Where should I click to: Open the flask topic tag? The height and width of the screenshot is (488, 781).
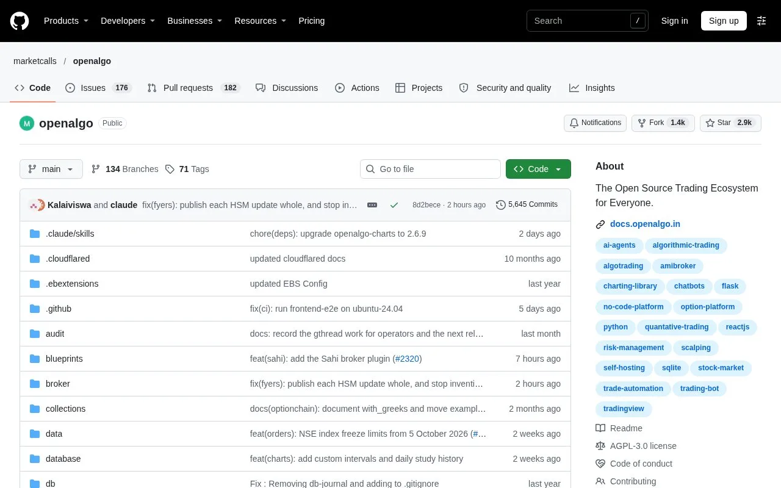(x=730, y=286)
